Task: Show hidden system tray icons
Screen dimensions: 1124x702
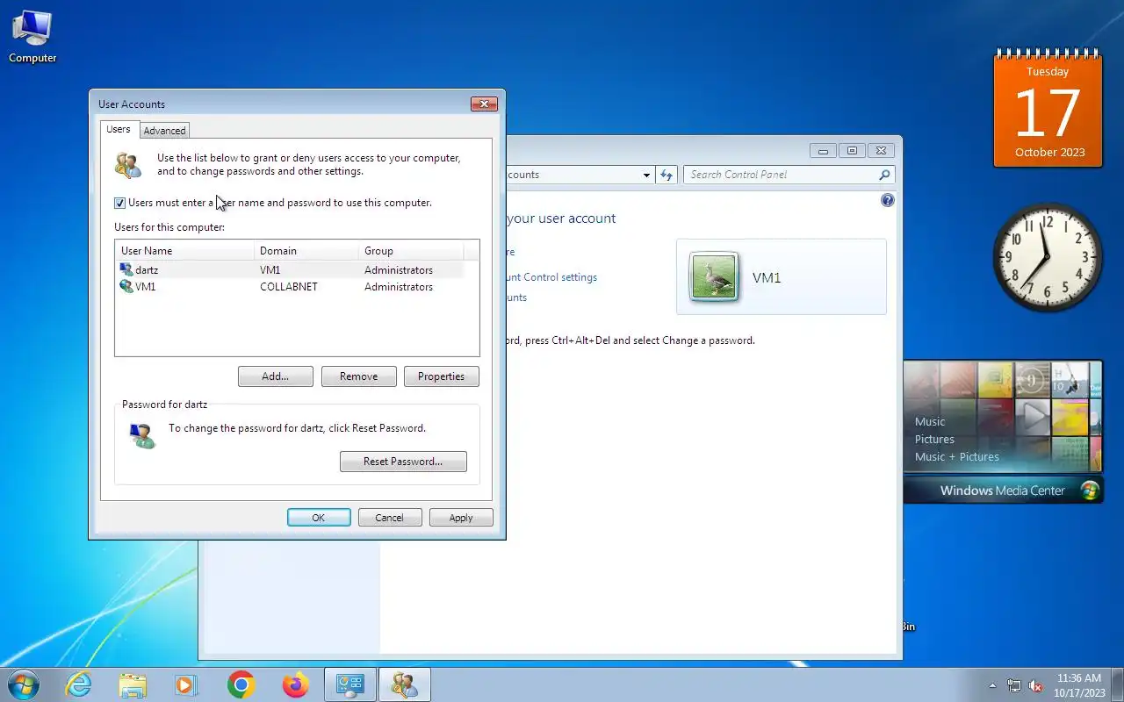Action: [993, 685]
